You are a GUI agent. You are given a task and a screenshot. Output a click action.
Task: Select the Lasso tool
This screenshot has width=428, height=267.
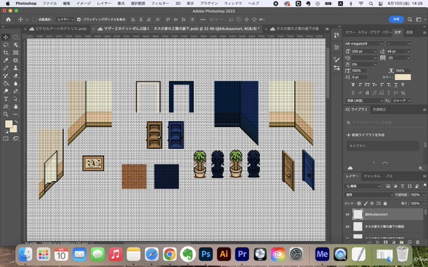pyautogui.click(x=6, y=45)
